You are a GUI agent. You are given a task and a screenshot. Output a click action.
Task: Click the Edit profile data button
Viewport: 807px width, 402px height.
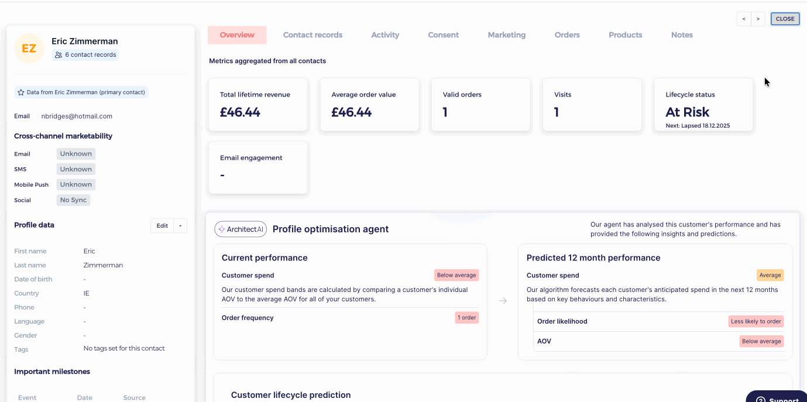(162, 226)
